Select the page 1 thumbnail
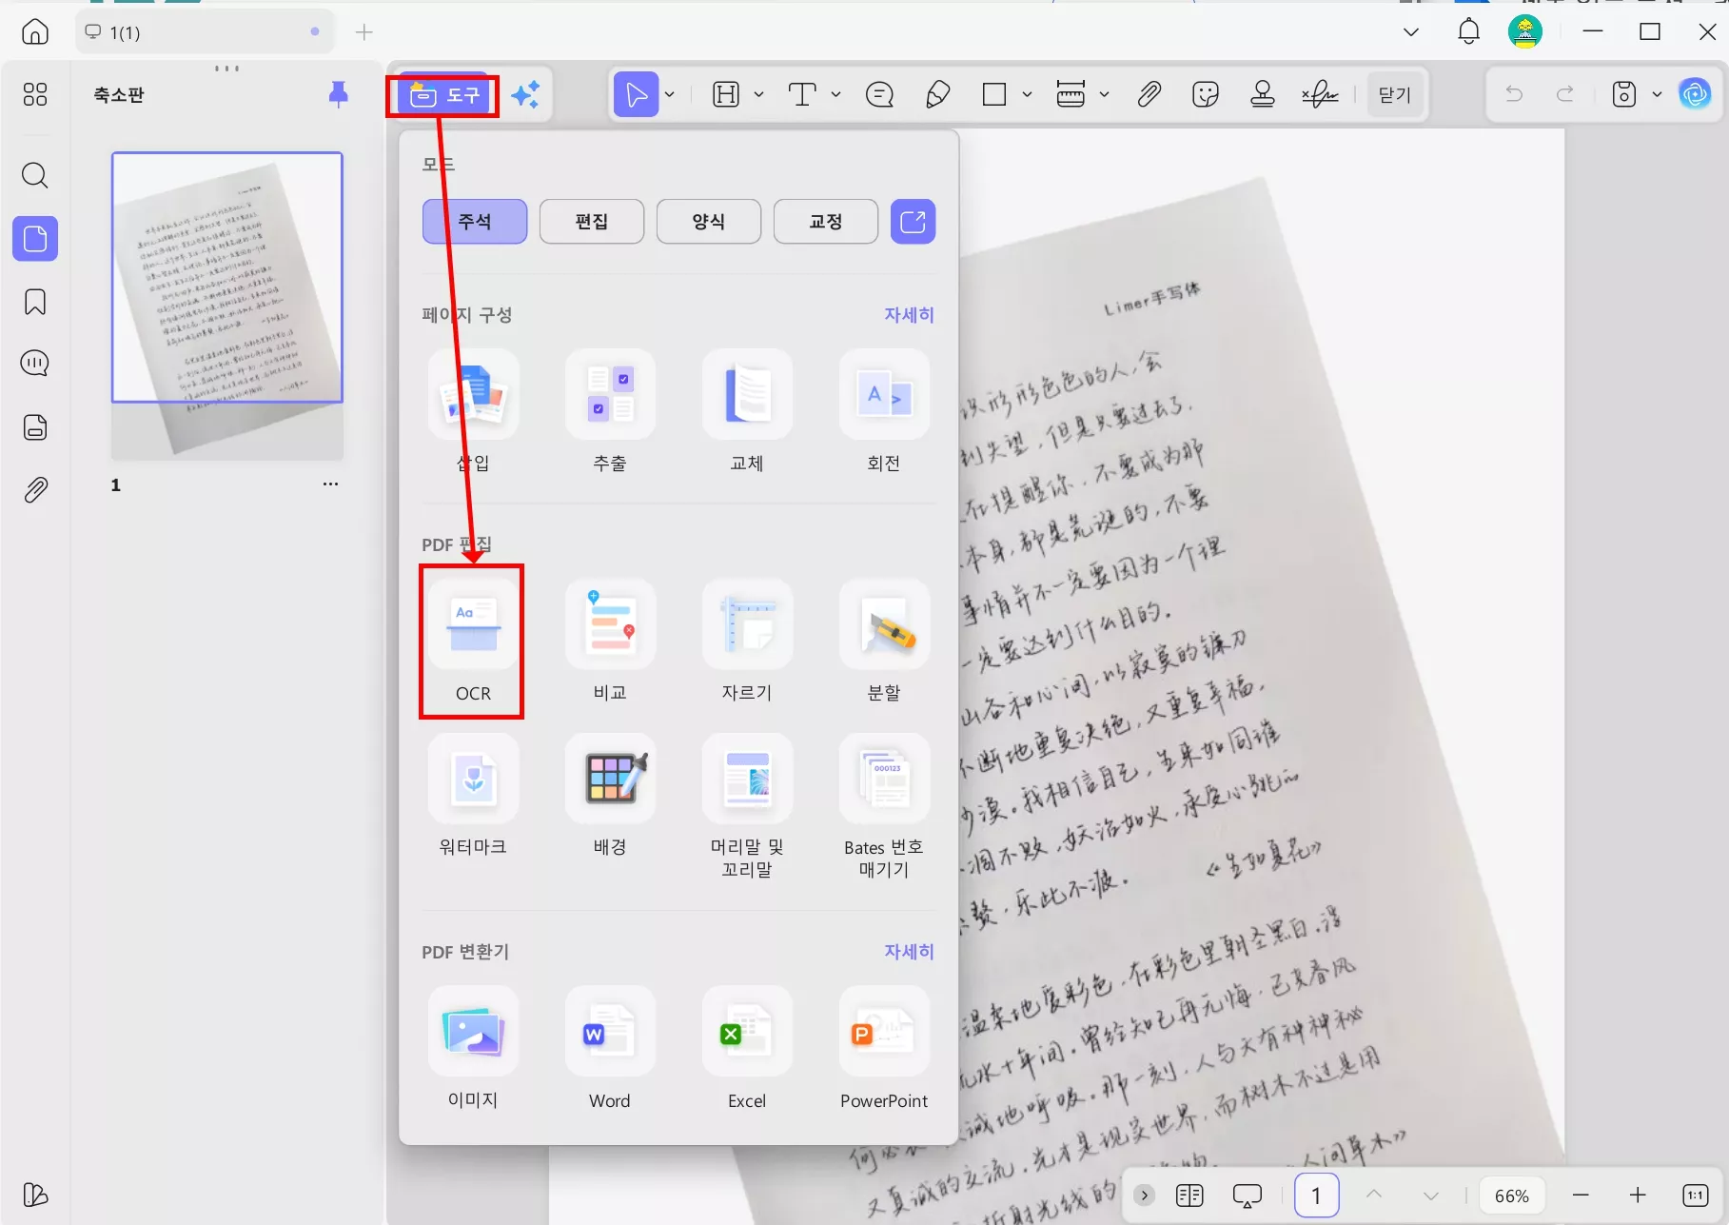Screen dimensions: 1729x1225 tap(227, 306)
